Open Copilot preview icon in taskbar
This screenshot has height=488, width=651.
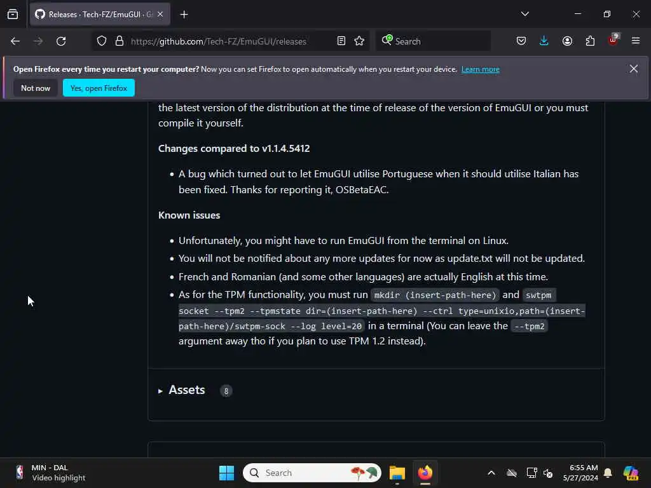pyautogui.click(x=631, y=473)
